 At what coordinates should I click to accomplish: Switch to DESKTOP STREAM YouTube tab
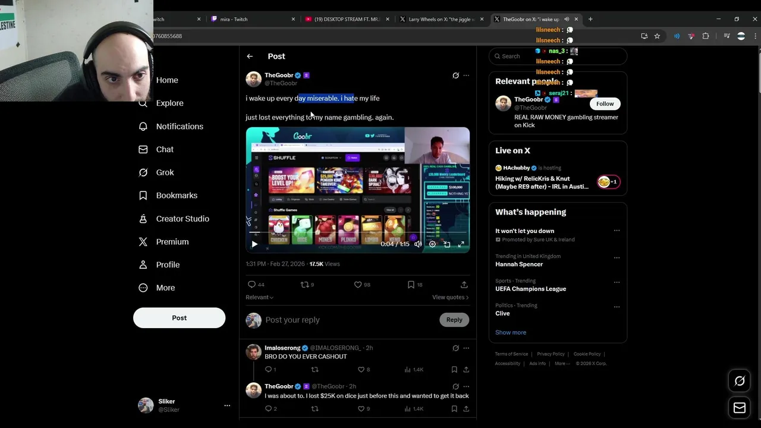click(x=347, y=19)
